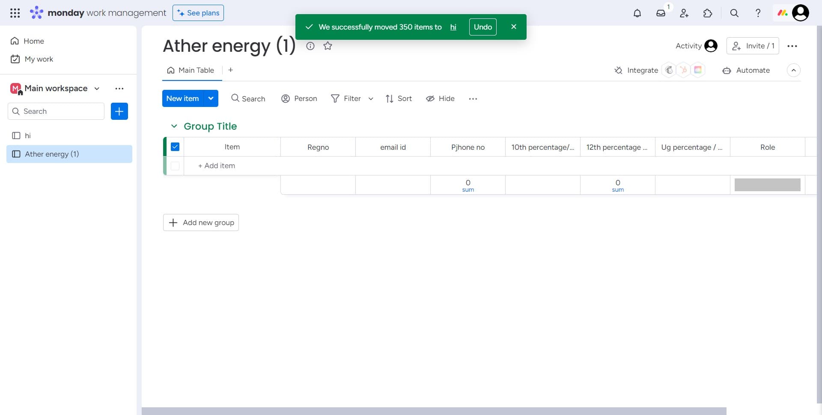Open the inbox tray icon
The width and height of the screenshot is (822, 415).
(661, 13)
